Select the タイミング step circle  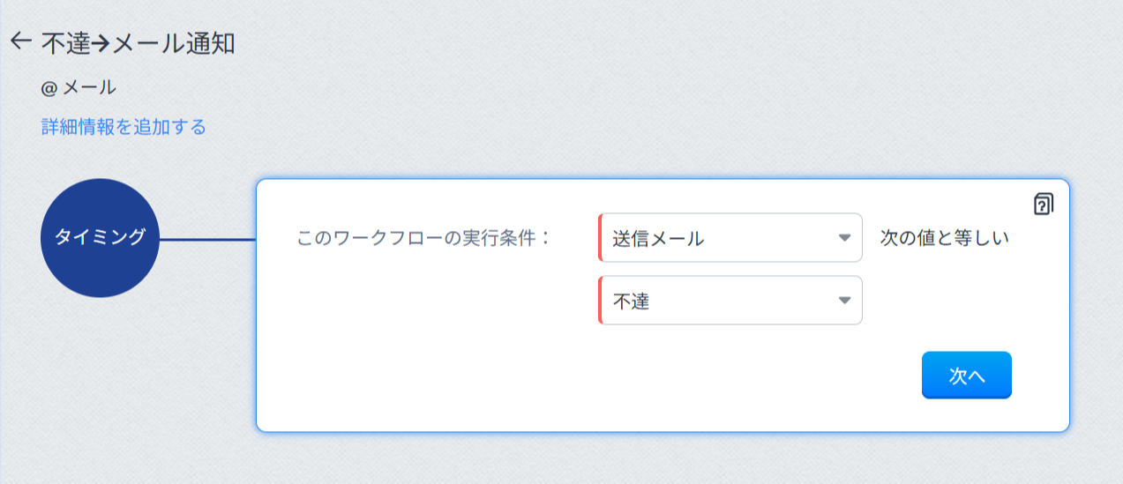tap(101, 238)
